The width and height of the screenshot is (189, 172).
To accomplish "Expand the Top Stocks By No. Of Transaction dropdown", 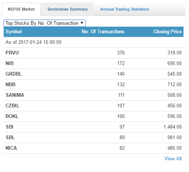I will click(x=45, y=23).
